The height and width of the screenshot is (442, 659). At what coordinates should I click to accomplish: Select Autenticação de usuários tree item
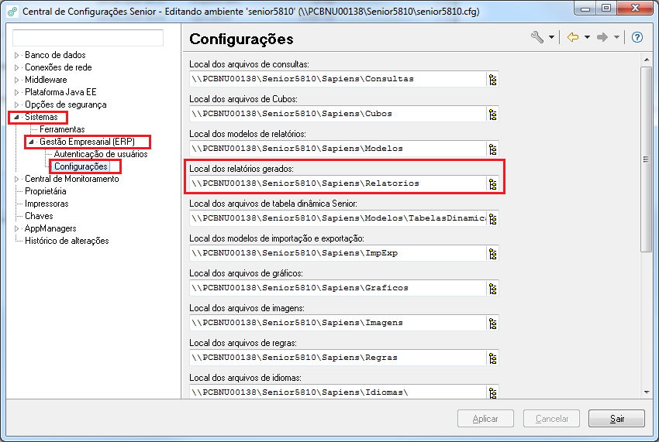pyautogui.click(x=101, y=154)
